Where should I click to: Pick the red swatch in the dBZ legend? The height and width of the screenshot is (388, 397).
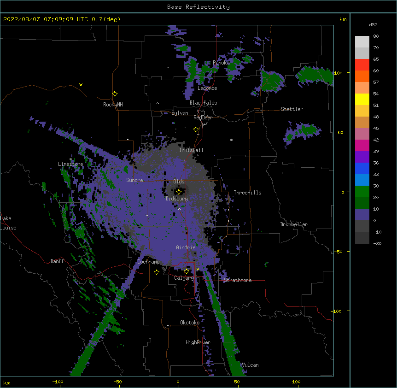[362, 65]
